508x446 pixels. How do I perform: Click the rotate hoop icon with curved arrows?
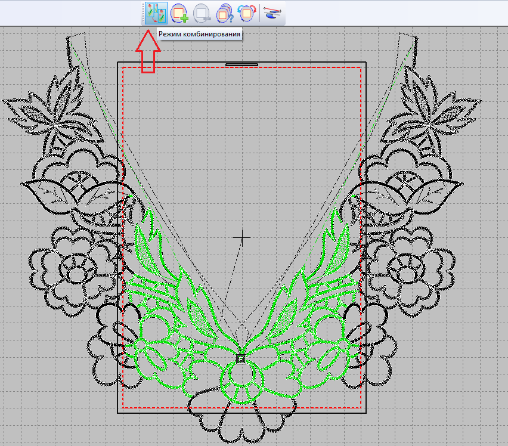(247, 13)
